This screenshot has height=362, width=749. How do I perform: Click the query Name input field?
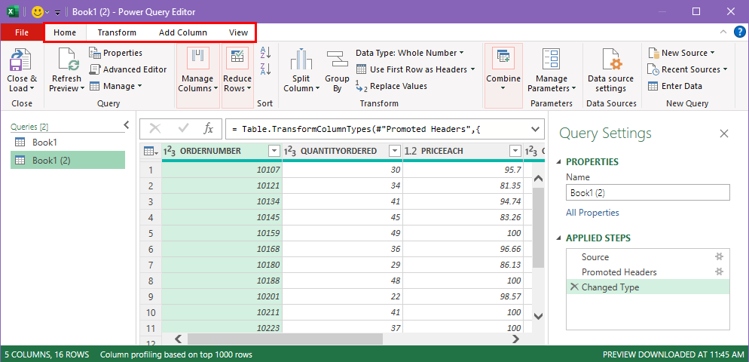tap(648, 192)
